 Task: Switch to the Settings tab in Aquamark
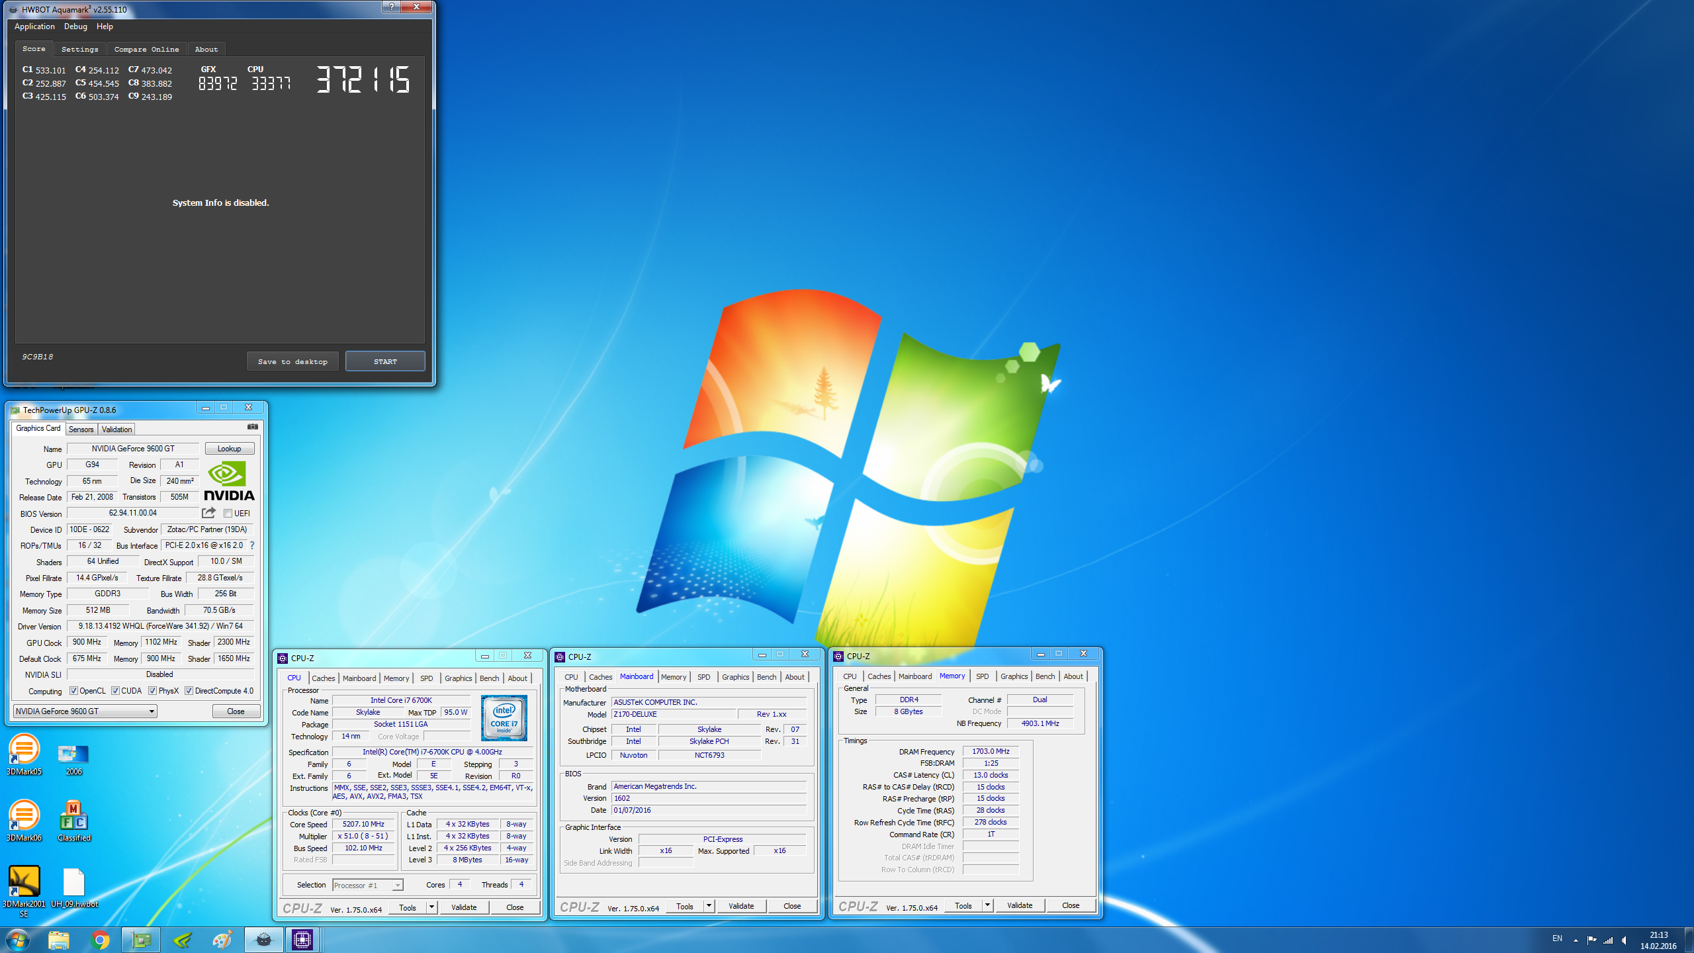[x=79, y=49]
